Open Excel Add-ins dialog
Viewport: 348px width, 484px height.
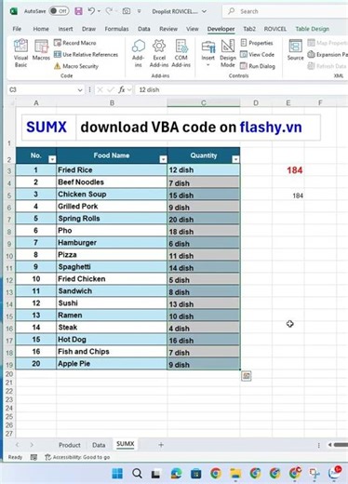(159, 53)
